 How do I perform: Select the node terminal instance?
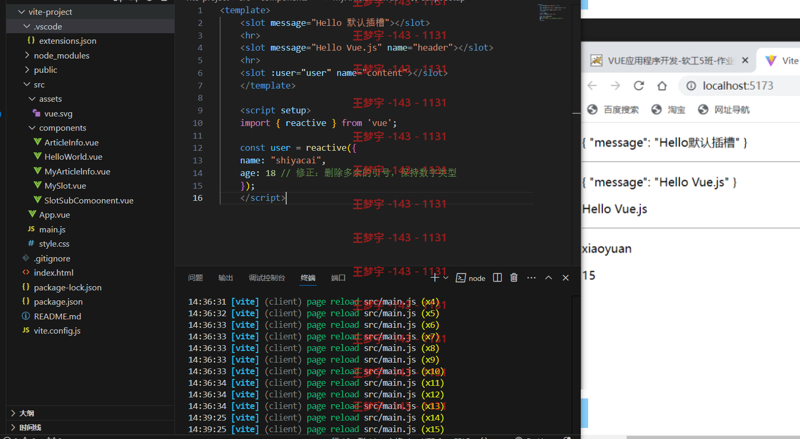click(x=471, y=278)
